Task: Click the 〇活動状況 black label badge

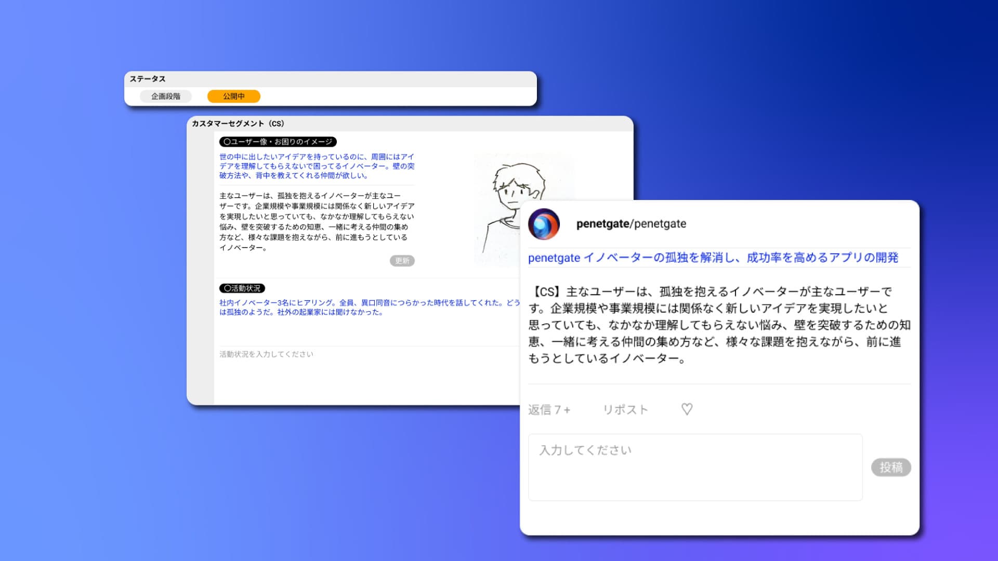Action: tap(243, 289)
